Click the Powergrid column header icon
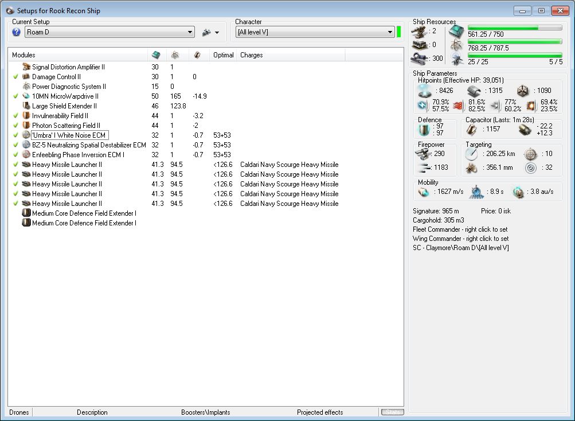Viewport: 575px width, 421px height. click(x=175, y=55)
